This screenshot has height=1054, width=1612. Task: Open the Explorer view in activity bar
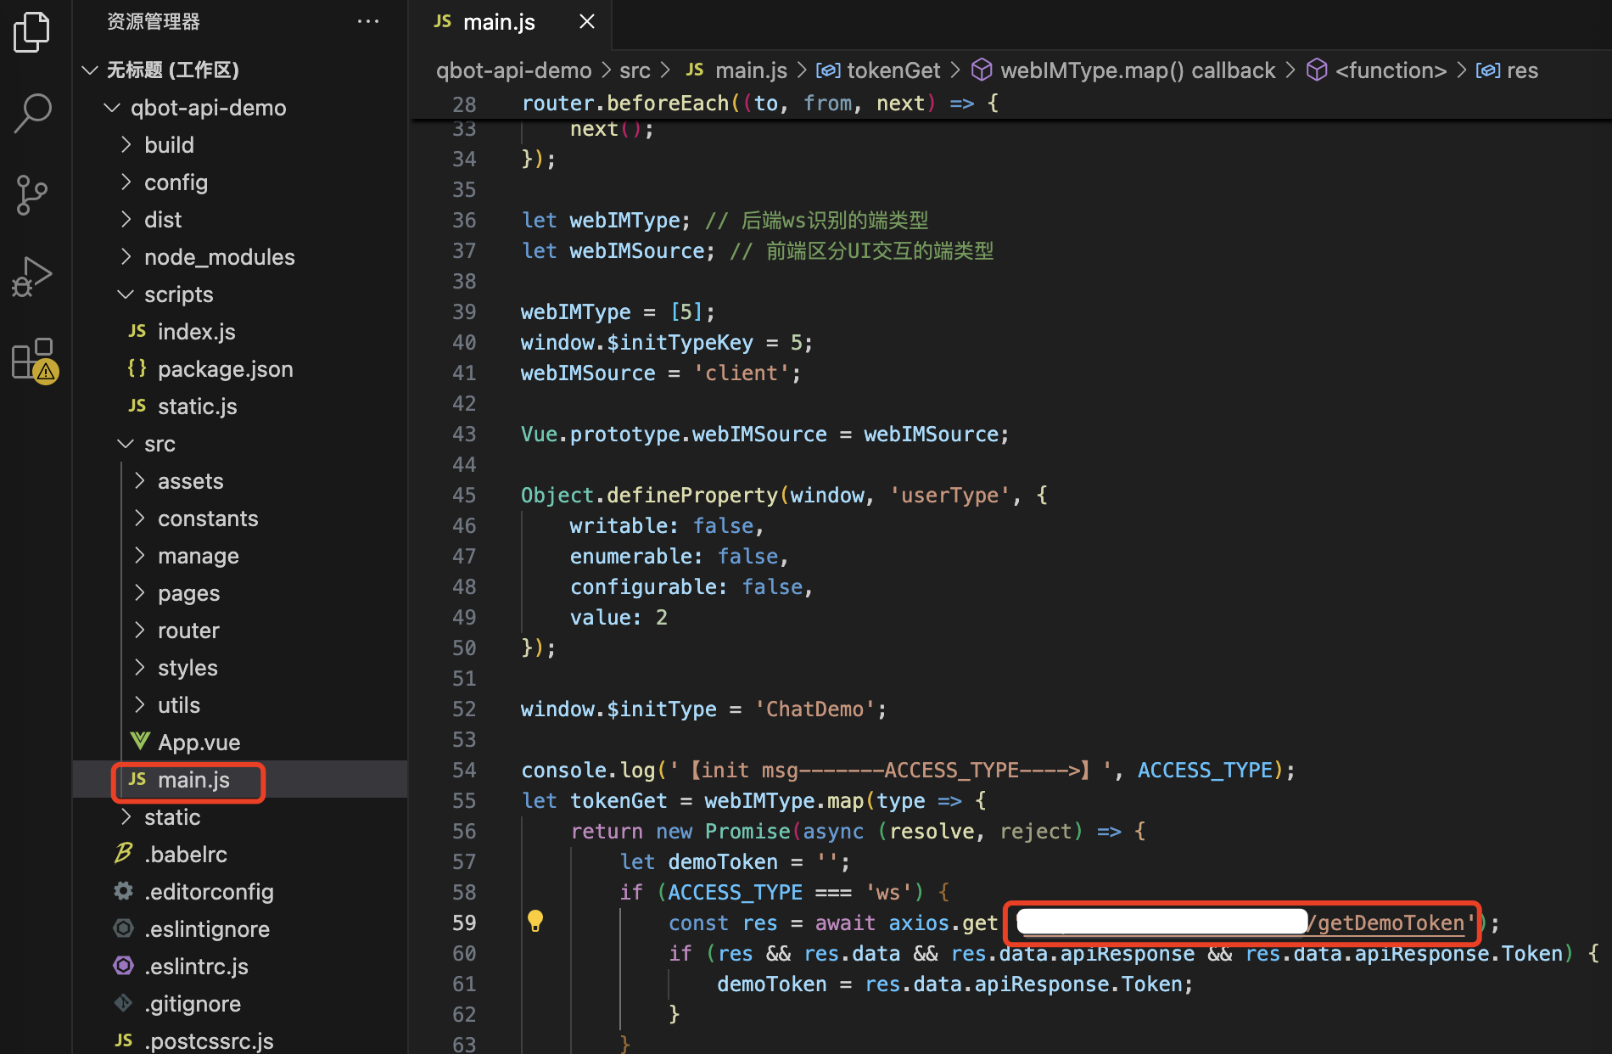pyautogui.click(x=32, y=32)
